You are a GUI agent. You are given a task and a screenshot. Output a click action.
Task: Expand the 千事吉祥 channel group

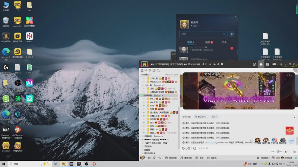coord(143,136)
